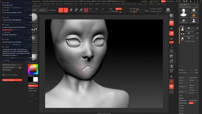202x114 pixels.
Task: Select the white secondary color swatch
Action: 36,79
